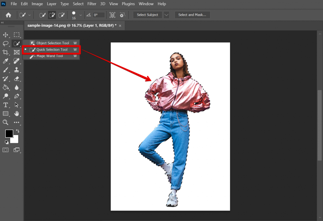
Task: Select the Zoom tool
Action: [x=5, y=122]
